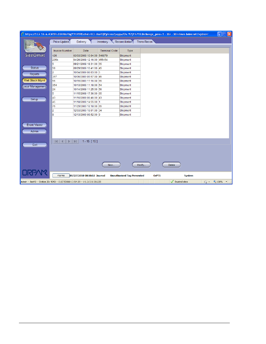Select the Wet Stock Mgmt button
Image resolution: width=266 pixels, height=344 pixels.
tap(35, 80)
